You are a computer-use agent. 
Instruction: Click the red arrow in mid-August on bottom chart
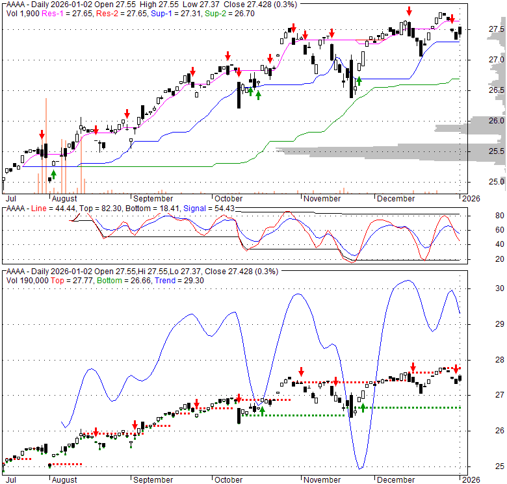coord(96,432)
